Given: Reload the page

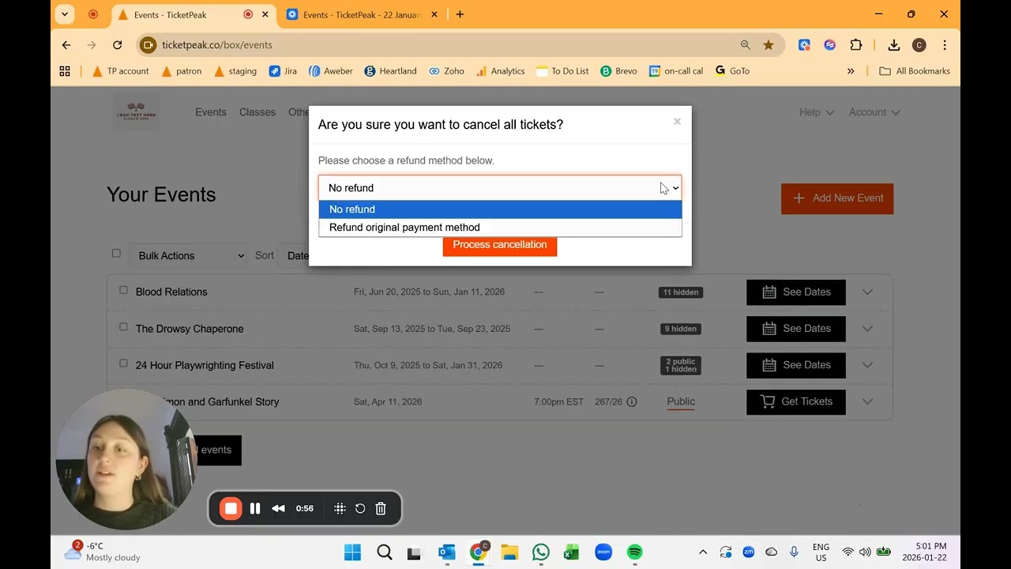Looking at the screenshot, I should [117, 45].
